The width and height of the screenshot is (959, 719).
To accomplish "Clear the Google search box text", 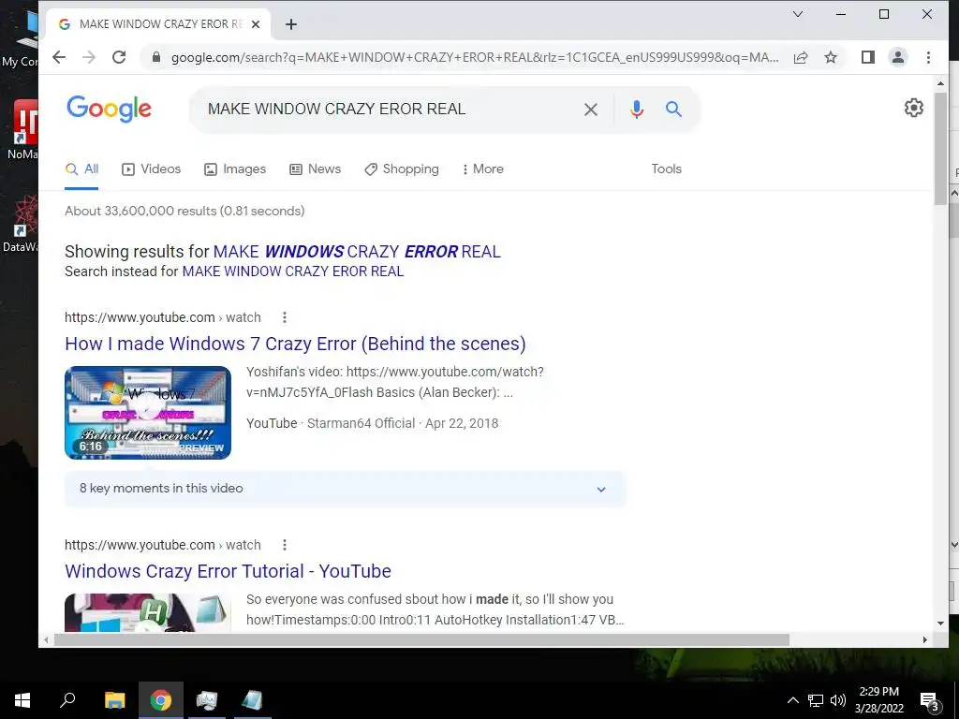I will point(591,110).
